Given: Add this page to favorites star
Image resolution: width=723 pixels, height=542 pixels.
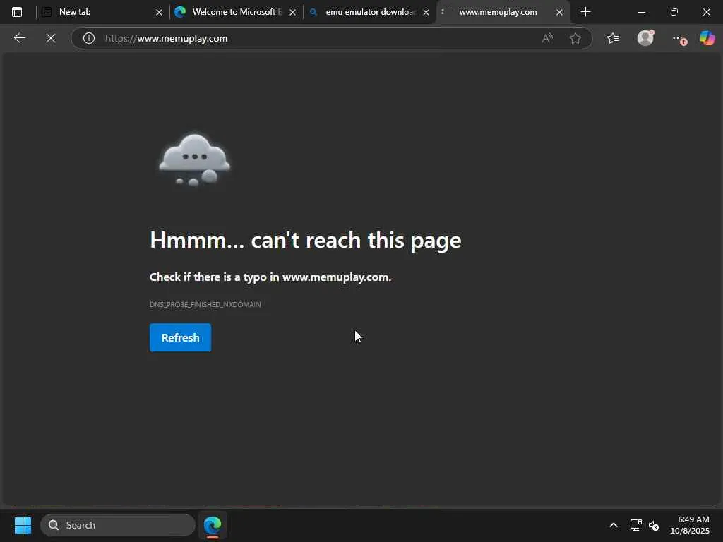Looking at the screenshot, I should pyautogui.click(x=575, y=38).
